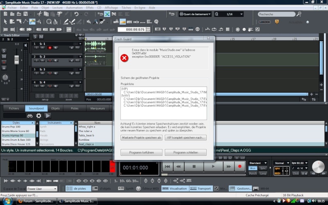
Task: Click Programm schließen button
Action: point(186,153)
